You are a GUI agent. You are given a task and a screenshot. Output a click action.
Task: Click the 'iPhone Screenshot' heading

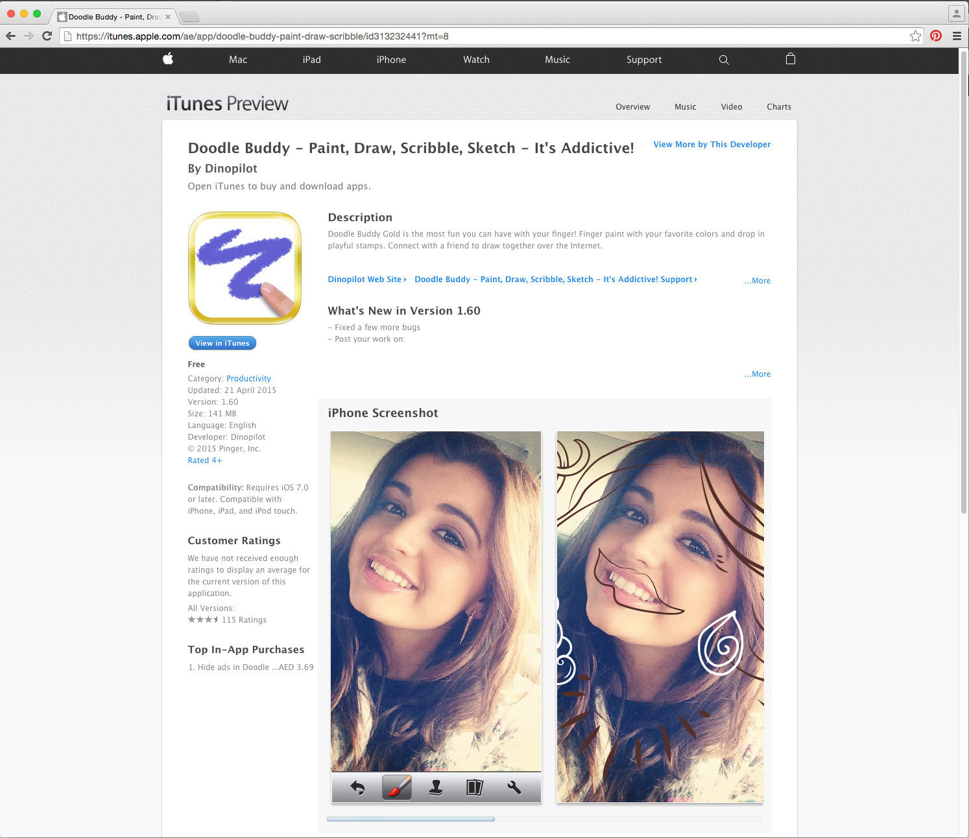tap(383, 413)
